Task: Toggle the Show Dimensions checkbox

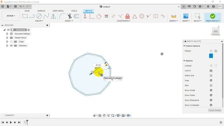Action: [x=211, y=100]
